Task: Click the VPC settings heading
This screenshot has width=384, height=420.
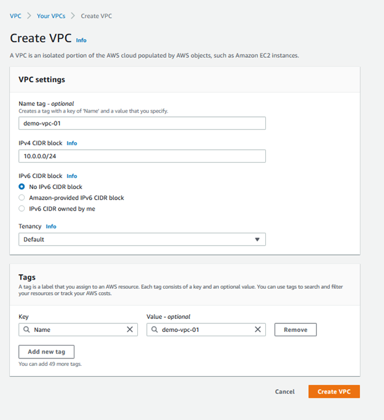Action: (x=42, y=79)
